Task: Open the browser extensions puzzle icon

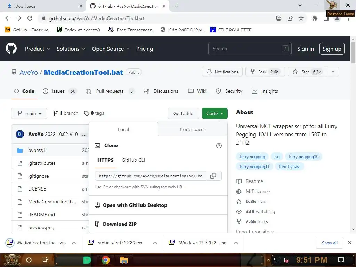Action: 315,18
